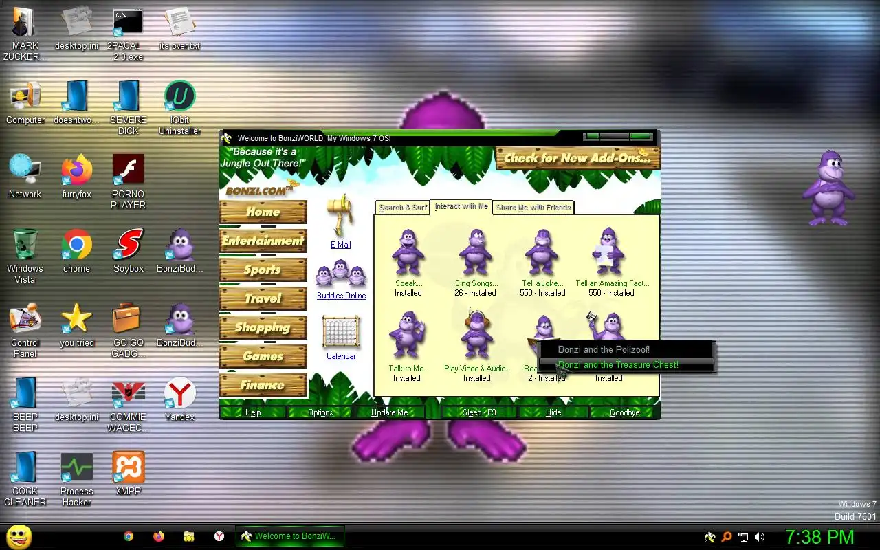Select the IObit Uninstaller desktop icon
The width and height of the screenshot is (880, 550).
(x=179, y=97)
